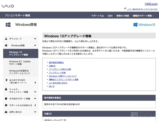Open the 機種別サポート情報 dropdown menu
Screen dimensions: 159x121
point(143,16)
